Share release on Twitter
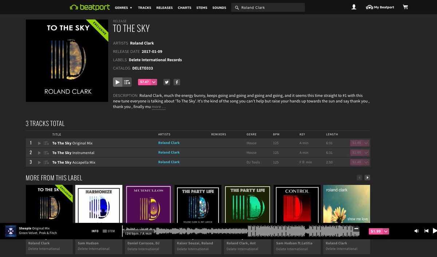437x257 pixels. [166, 82]
